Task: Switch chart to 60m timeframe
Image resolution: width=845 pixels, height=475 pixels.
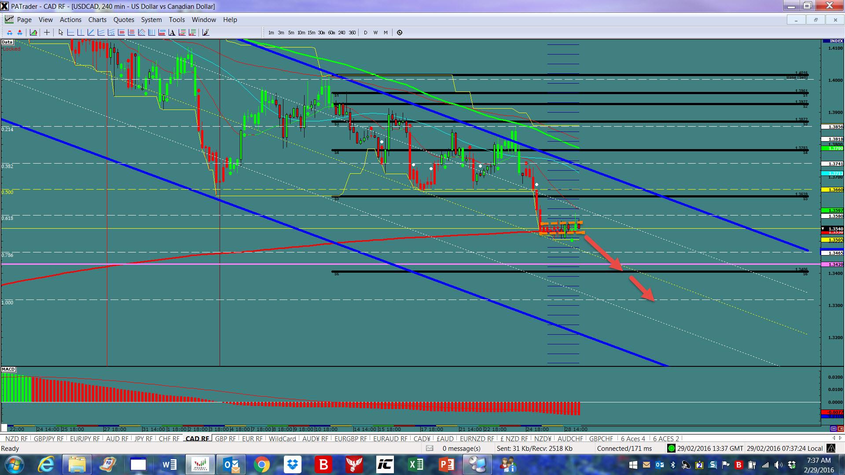Action: coord(331,33)
